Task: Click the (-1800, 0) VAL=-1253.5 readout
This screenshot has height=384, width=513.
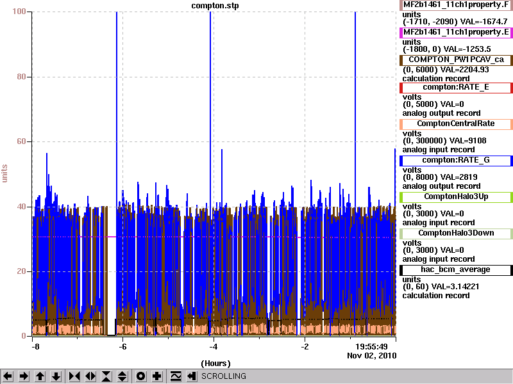Action: click(446, 49)
